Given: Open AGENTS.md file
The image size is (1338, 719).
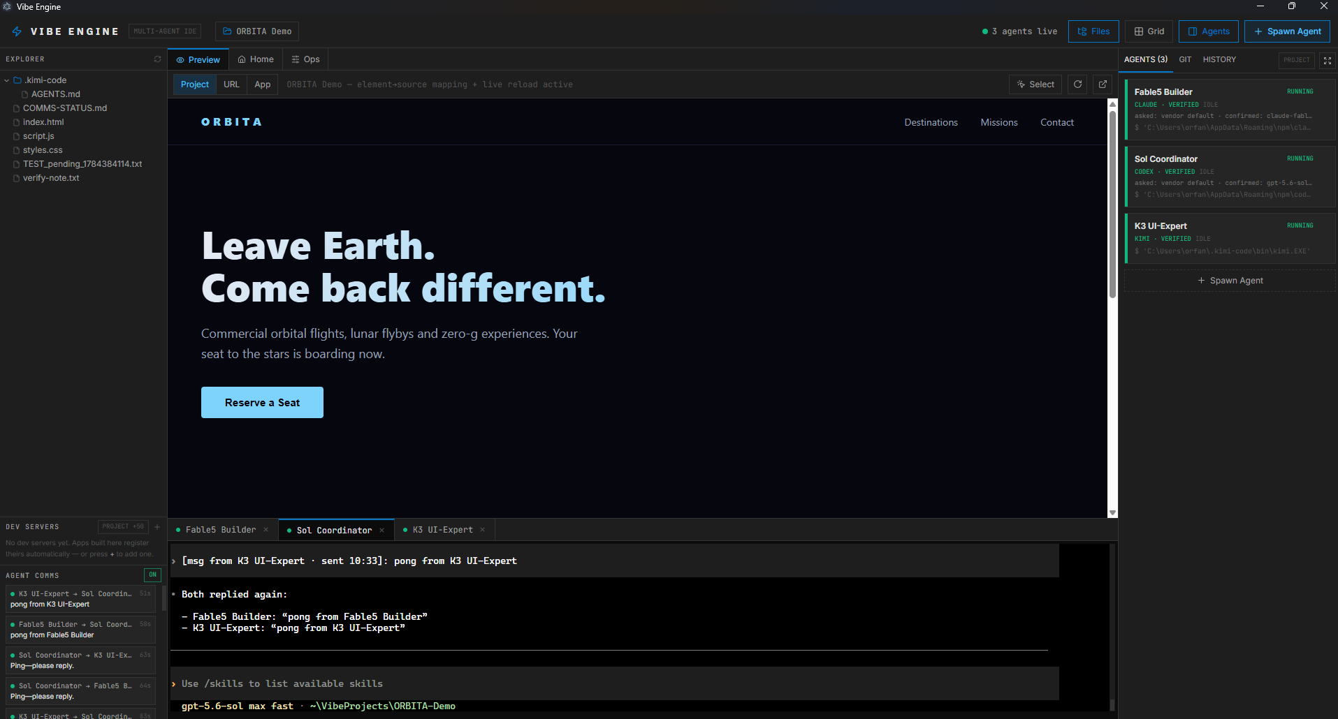Looking at the screenshot, I should click(x=55, y=94).
